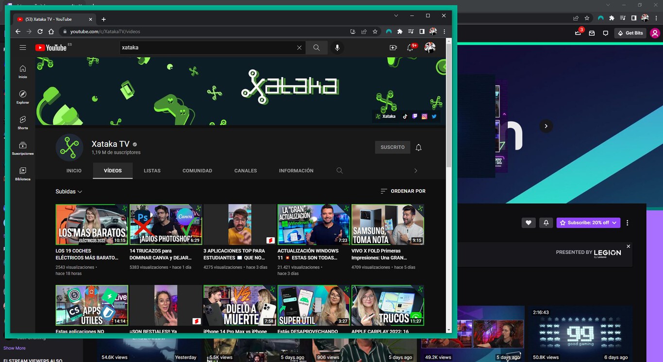Open ADIOS PHOTOSHOP video thumbnail
The width and height of the screenshot is (663, 362).
(166, 224)
